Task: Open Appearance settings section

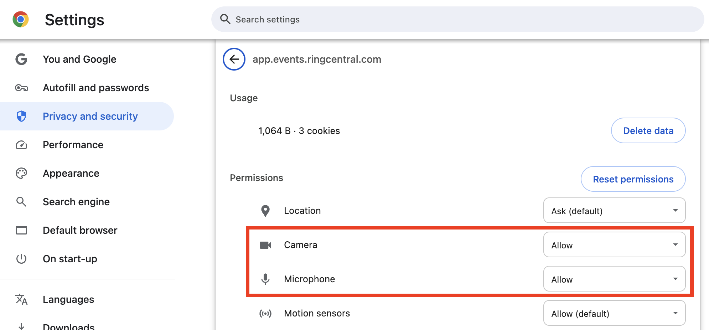Action: pos(87,173)
